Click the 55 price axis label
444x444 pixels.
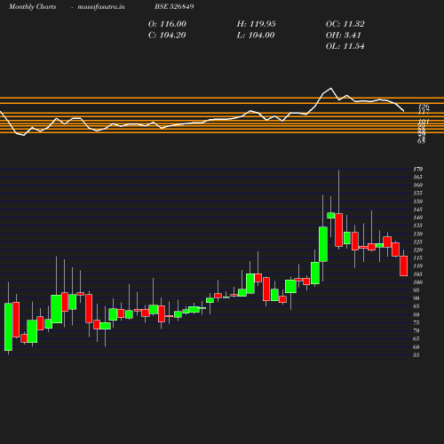(416, 354)
